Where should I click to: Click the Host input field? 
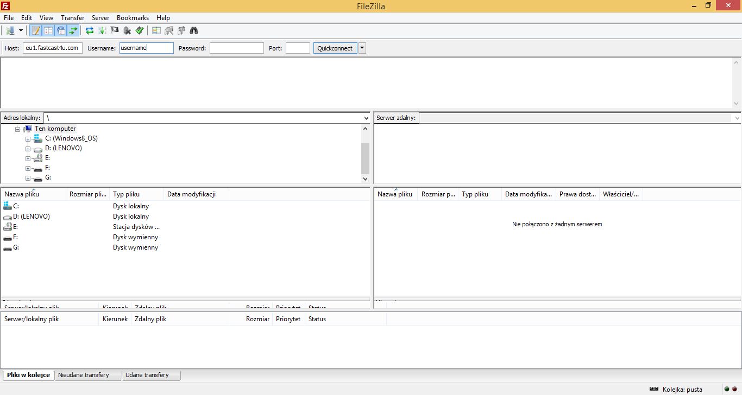pyautogui.click(x=53, y=48)
